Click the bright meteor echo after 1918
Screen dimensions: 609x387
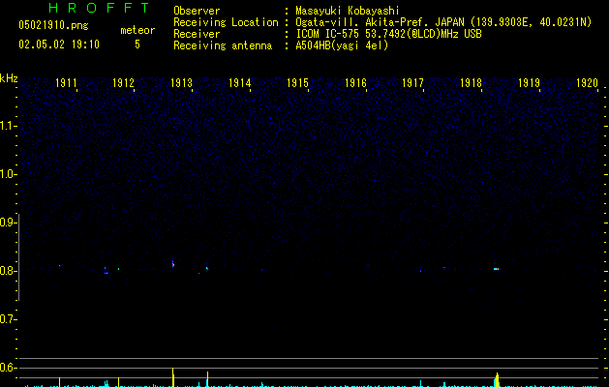497,269
